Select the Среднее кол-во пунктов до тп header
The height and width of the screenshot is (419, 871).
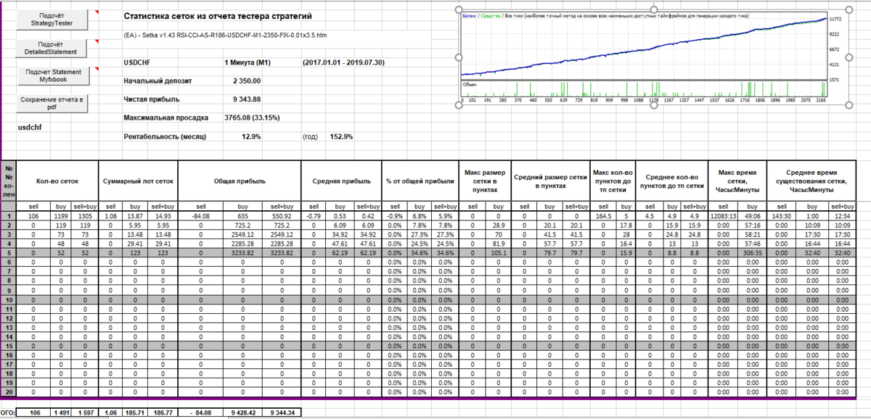pos(672,181)
